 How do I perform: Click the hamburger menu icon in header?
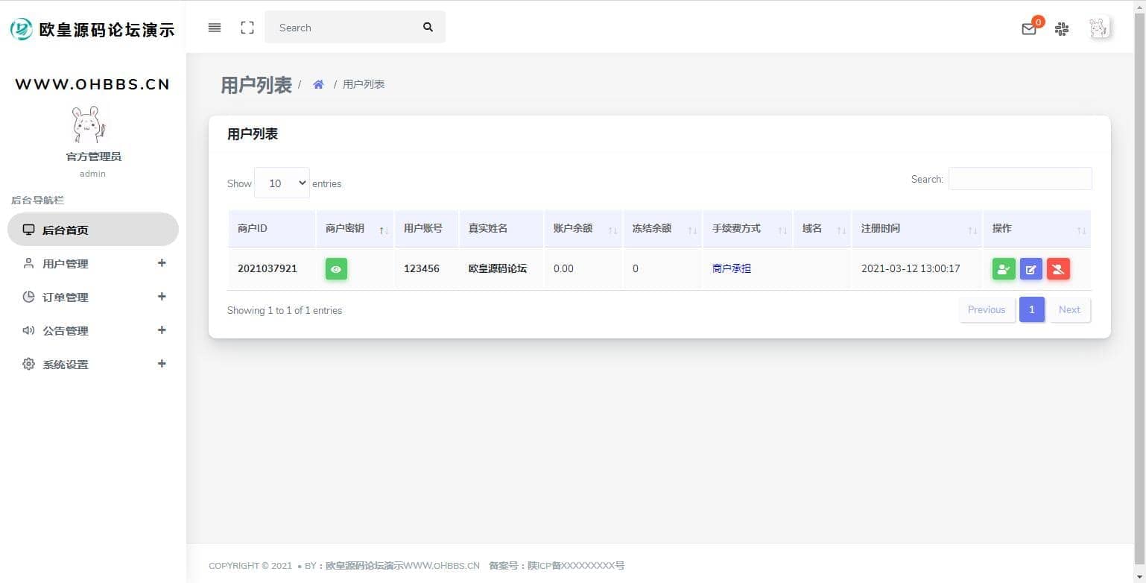pos(215,28)
